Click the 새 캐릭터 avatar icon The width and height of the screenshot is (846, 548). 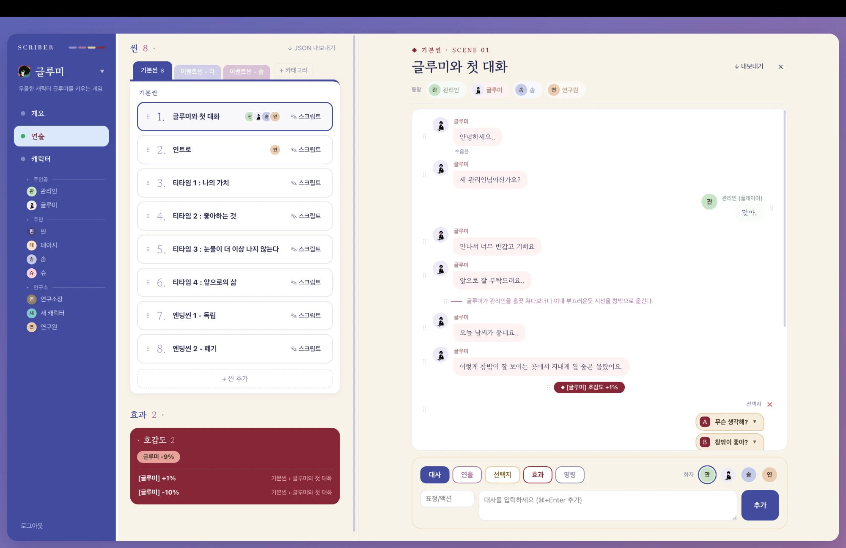(x=32, y=313)
